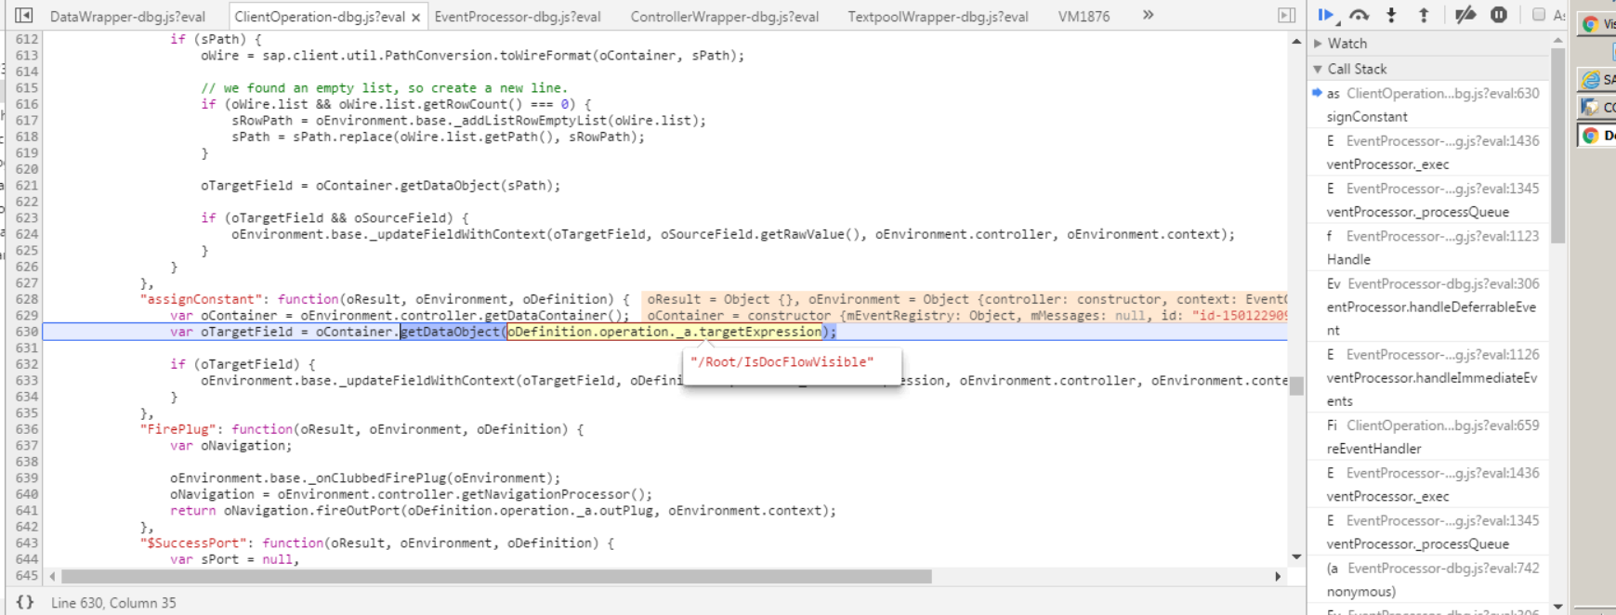Select the VM1876 tab

click(x=1084, y=17)
